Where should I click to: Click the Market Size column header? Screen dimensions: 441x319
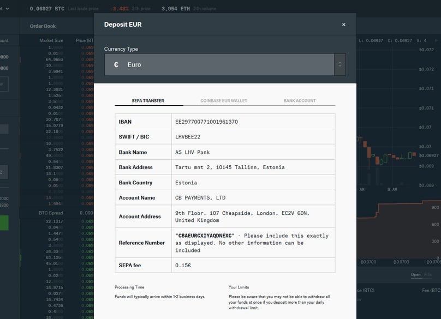51,40
